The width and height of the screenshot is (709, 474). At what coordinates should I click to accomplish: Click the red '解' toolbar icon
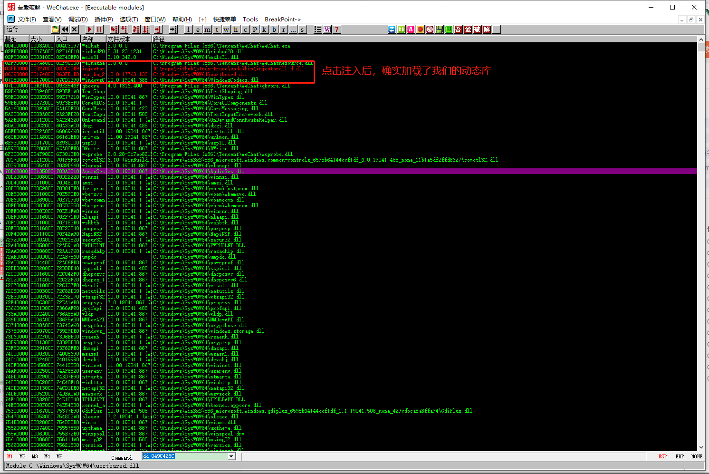coord(487,29)
